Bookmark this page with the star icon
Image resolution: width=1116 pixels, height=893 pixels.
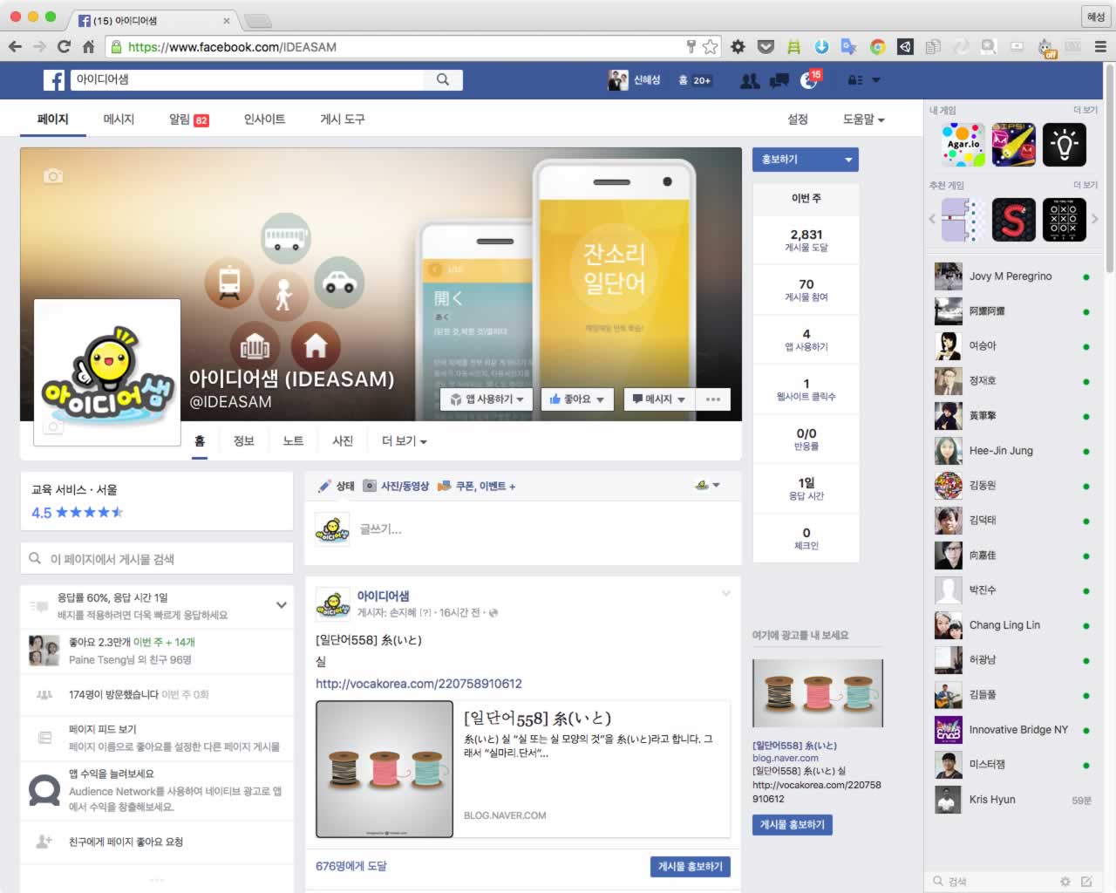(x=711, y=47)
